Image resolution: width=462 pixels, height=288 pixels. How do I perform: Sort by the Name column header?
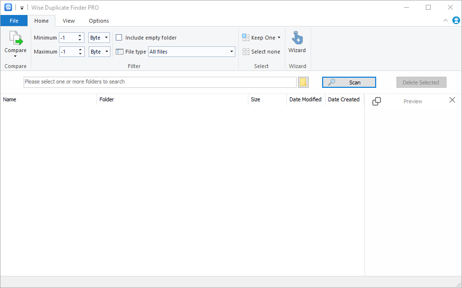click(x=49, y=99)
